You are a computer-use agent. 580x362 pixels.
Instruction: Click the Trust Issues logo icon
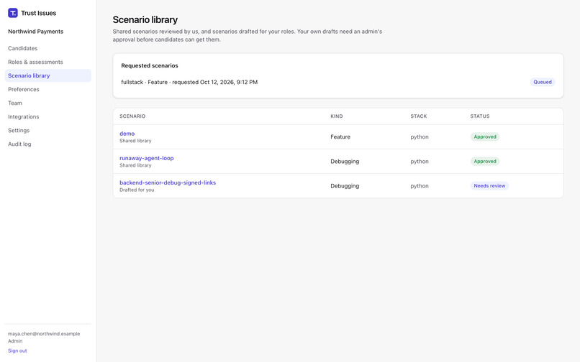12,13
